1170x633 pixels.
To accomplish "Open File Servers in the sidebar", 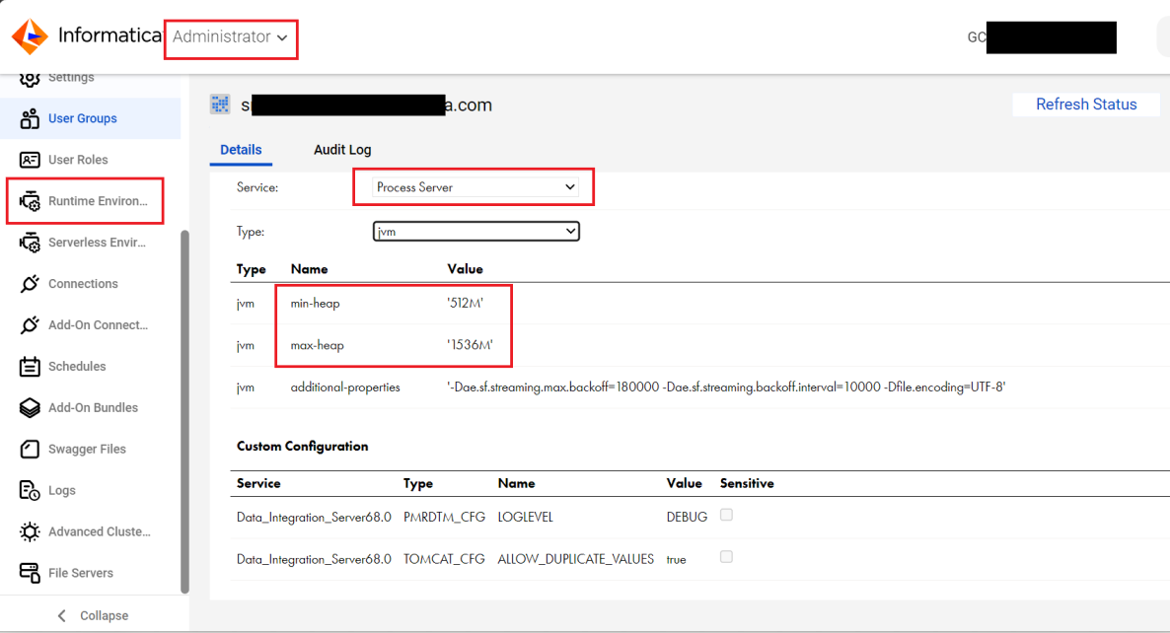I will (x=91, y=573).
